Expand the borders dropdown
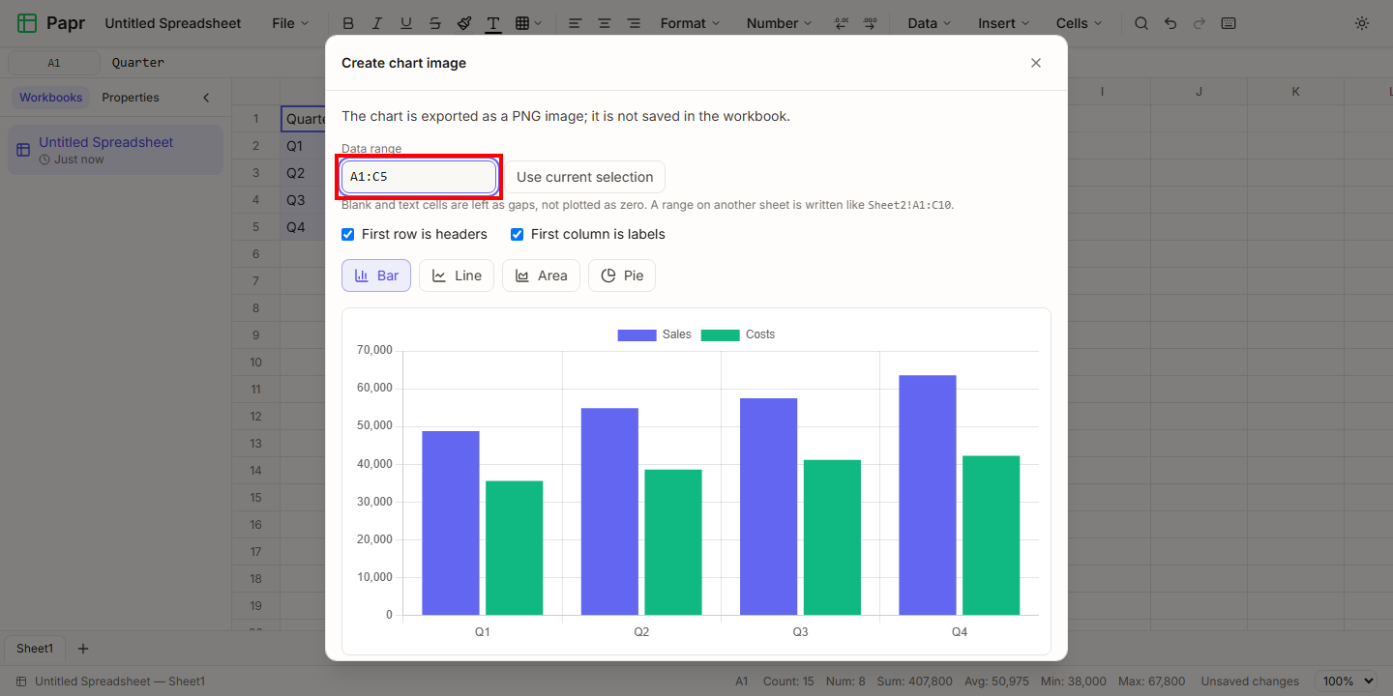The image size is (1393, 696). point(528,23)
